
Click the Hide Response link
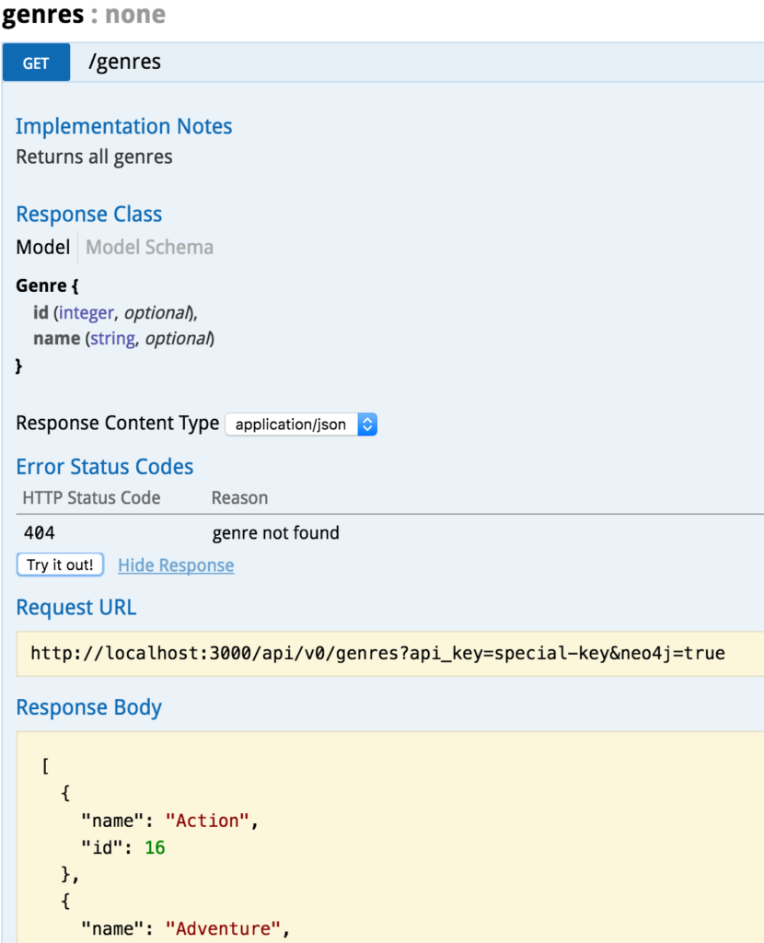[175, 565]
